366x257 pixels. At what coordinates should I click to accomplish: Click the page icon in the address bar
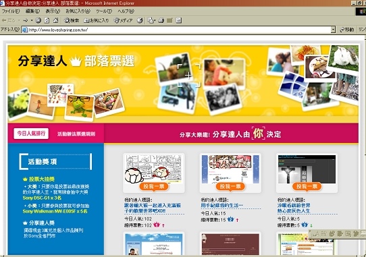[25, 30]
